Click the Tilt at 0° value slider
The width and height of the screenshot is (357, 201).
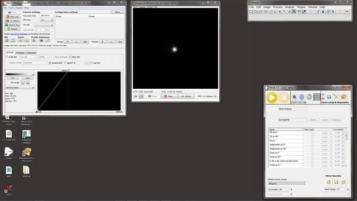pyautogui.click(x=312, y=133)
